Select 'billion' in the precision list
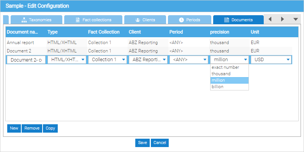This screenshot has height=152, width=304. pos(230,87)
